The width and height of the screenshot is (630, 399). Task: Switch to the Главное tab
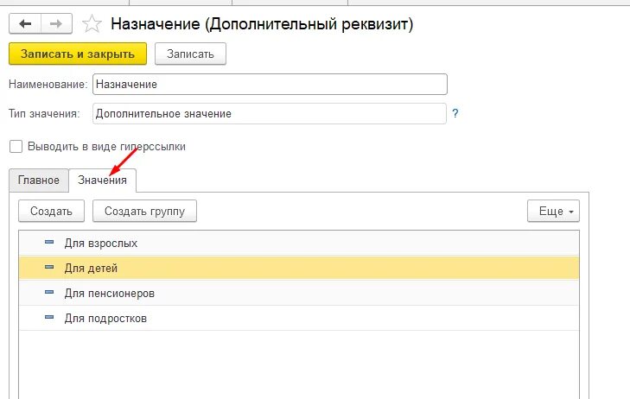[39, 180]
